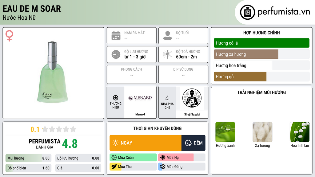Click the 60cm - 2m sillage value
The width and height of the screenshot is (315, 177).
(x=186, y=57)
